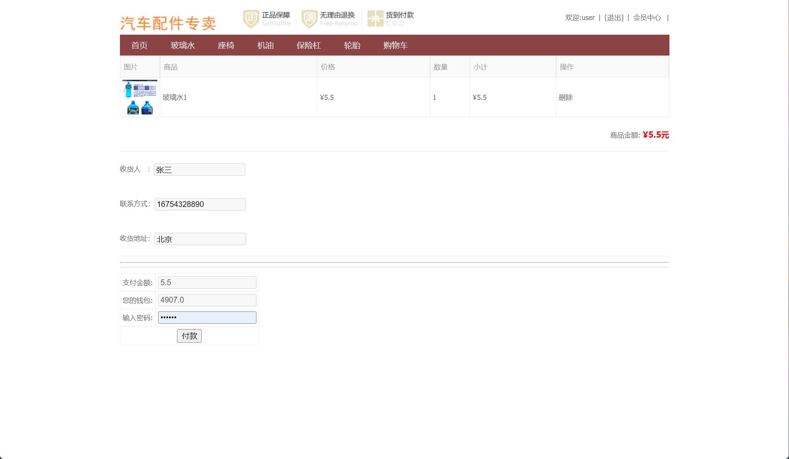Select the 座椅 navigation item
The image size is (789, 459).
pos(226,45)
